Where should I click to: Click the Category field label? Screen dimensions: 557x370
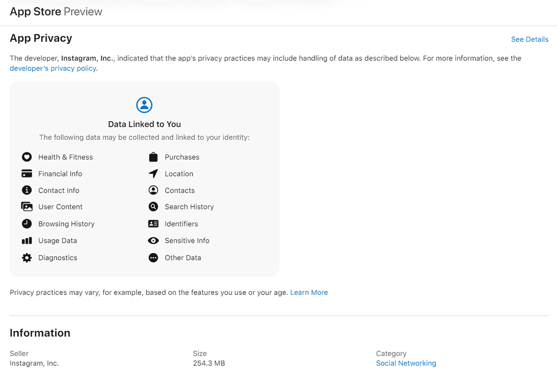(x=391, y=354)
